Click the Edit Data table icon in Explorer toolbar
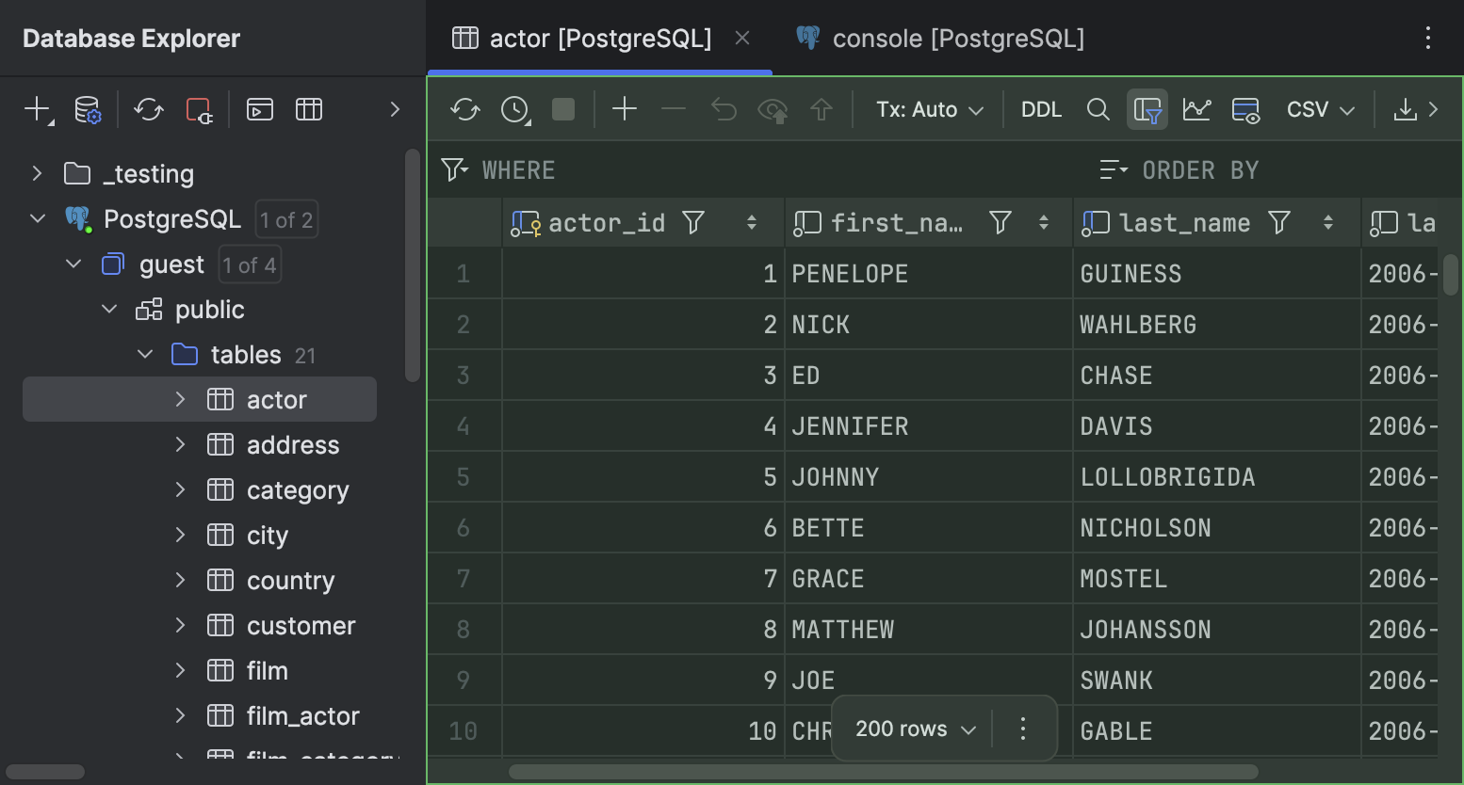Image resolution: width=1464 pixels, height=785 pixels. click(x=309, y=109)
